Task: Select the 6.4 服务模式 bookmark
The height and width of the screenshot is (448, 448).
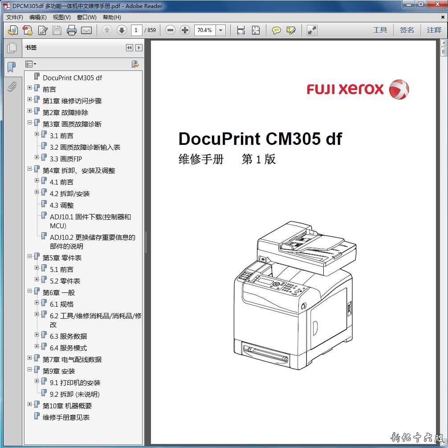Action: tap(68, 348)
